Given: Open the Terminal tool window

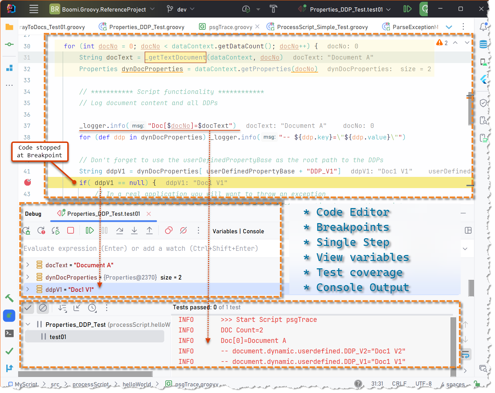Looking at the screenshot, I should 9,333.
